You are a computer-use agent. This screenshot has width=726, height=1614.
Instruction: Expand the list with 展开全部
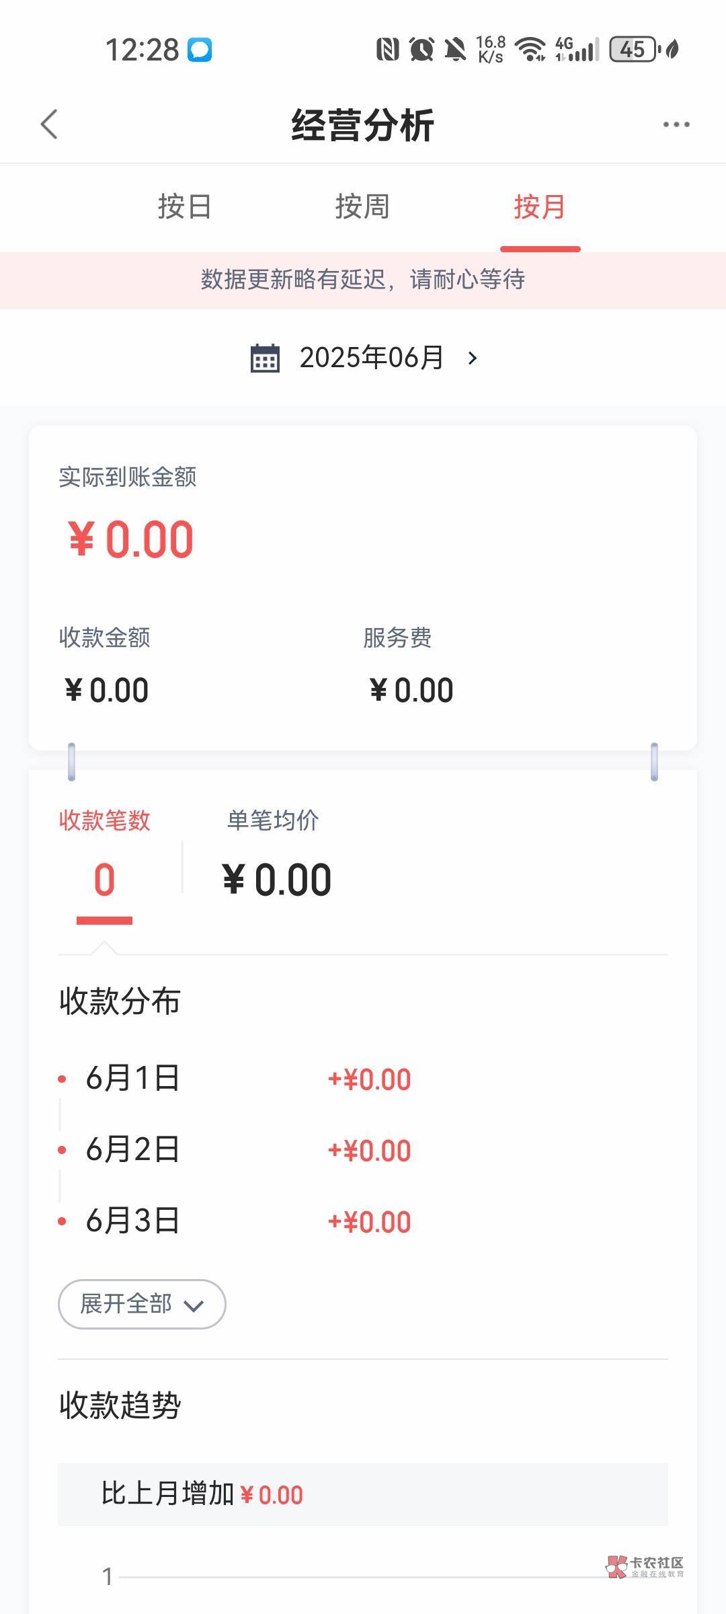click(x=142, y=1304)
